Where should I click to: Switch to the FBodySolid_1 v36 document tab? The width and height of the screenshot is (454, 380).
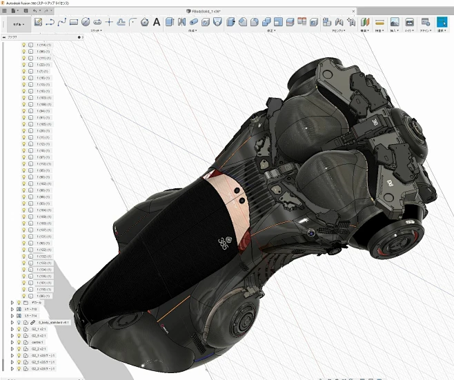tap(208, 11)
